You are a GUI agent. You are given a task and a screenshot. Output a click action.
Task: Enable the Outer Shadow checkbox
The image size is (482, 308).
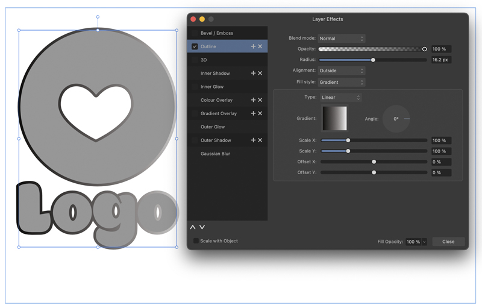pos(195,140)
